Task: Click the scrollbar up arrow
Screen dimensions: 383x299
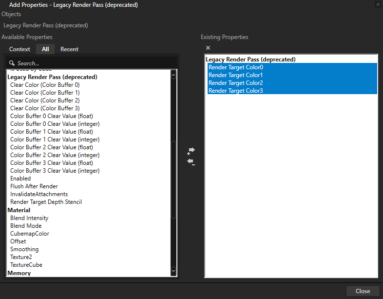Action: 173,75
